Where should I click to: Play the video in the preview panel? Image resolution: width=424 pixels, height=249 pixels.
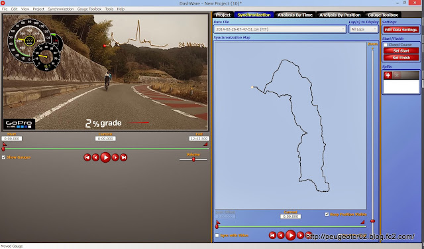(x=105, y=157)
